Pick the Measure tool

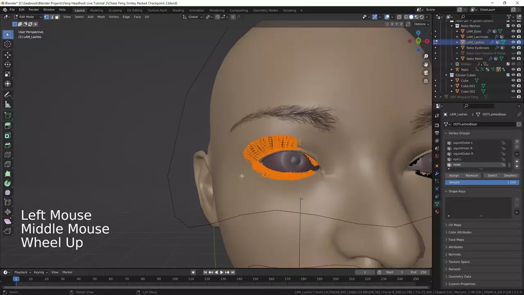[7, 104]
